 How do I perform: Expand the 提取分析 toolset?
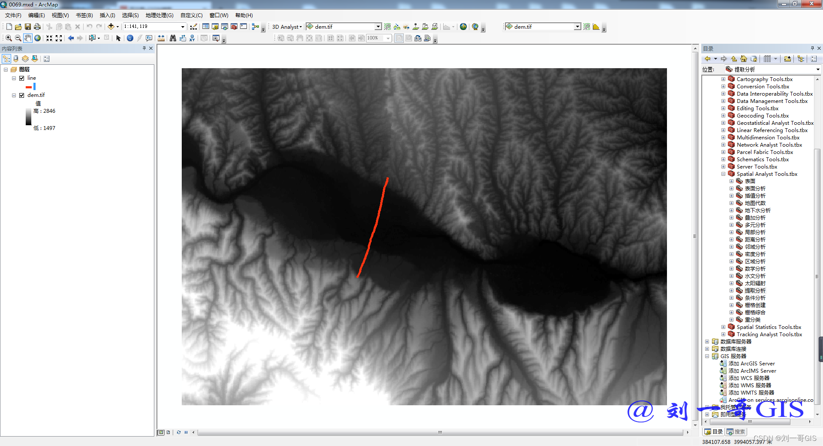(732, 291)
